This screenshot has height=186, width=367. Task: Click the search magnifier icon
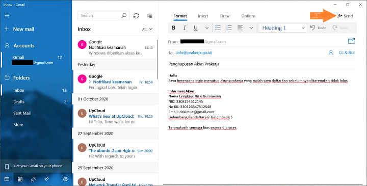click(124, 16)
